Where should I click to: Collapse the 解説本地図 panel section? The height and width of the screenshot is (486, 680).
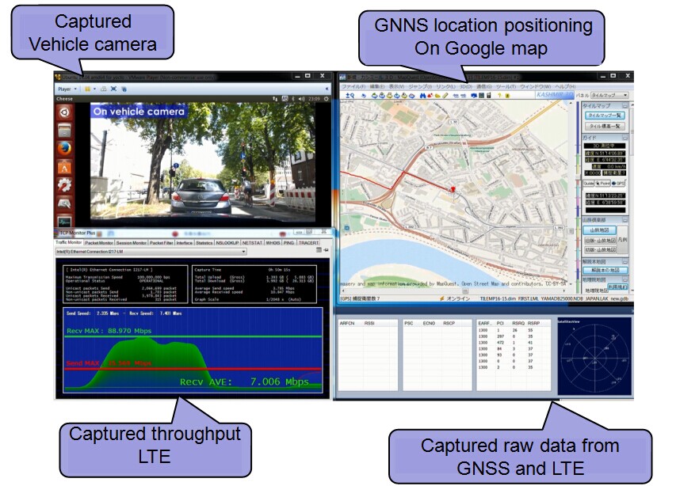625,262
